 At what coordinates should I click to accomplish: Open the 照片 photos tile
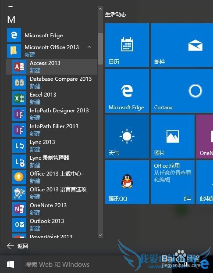[173, 136]
